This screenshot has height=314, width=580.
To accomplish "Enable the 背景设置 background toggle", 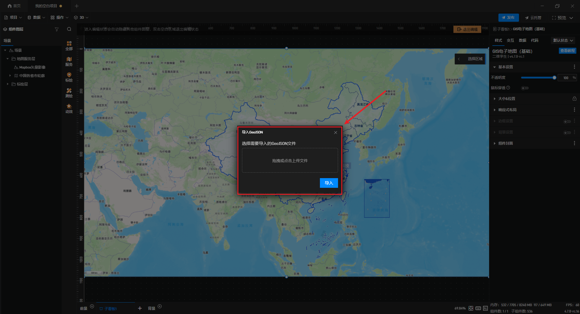I will coord(567,133).
